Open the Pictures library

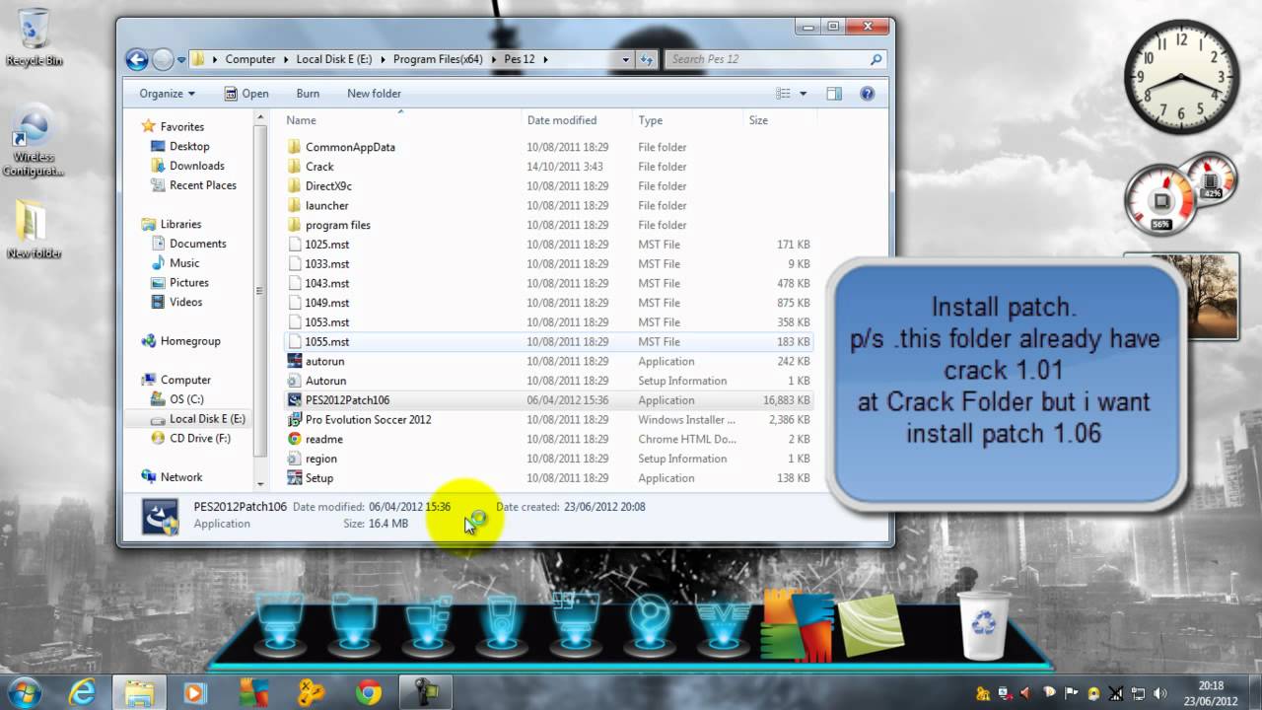(188, 283)
